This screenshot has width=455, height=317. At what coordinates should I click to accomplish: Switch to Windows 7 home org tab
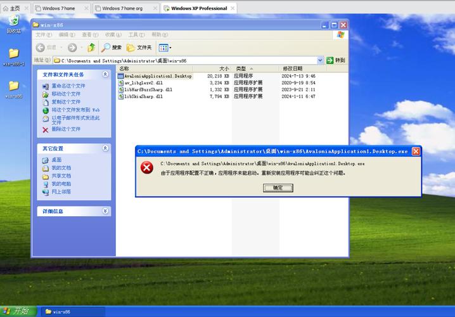pyautogui.click(x=122, y=8)
